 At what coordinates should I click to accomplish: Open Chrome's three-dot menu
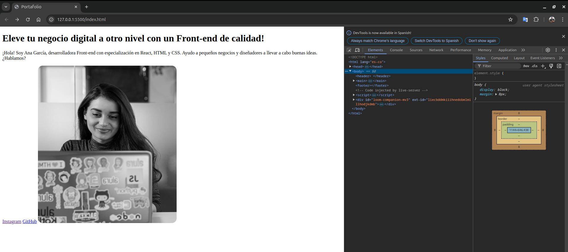[x=563, y=20]
